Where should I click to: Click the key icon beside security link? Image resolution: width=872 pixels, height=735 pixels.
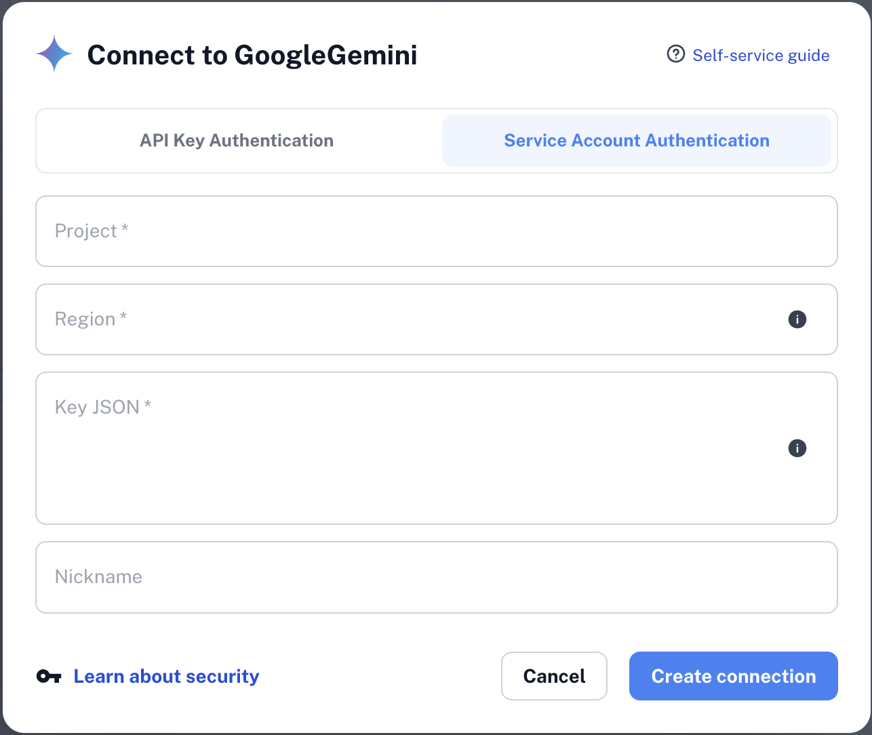[49, 676]
